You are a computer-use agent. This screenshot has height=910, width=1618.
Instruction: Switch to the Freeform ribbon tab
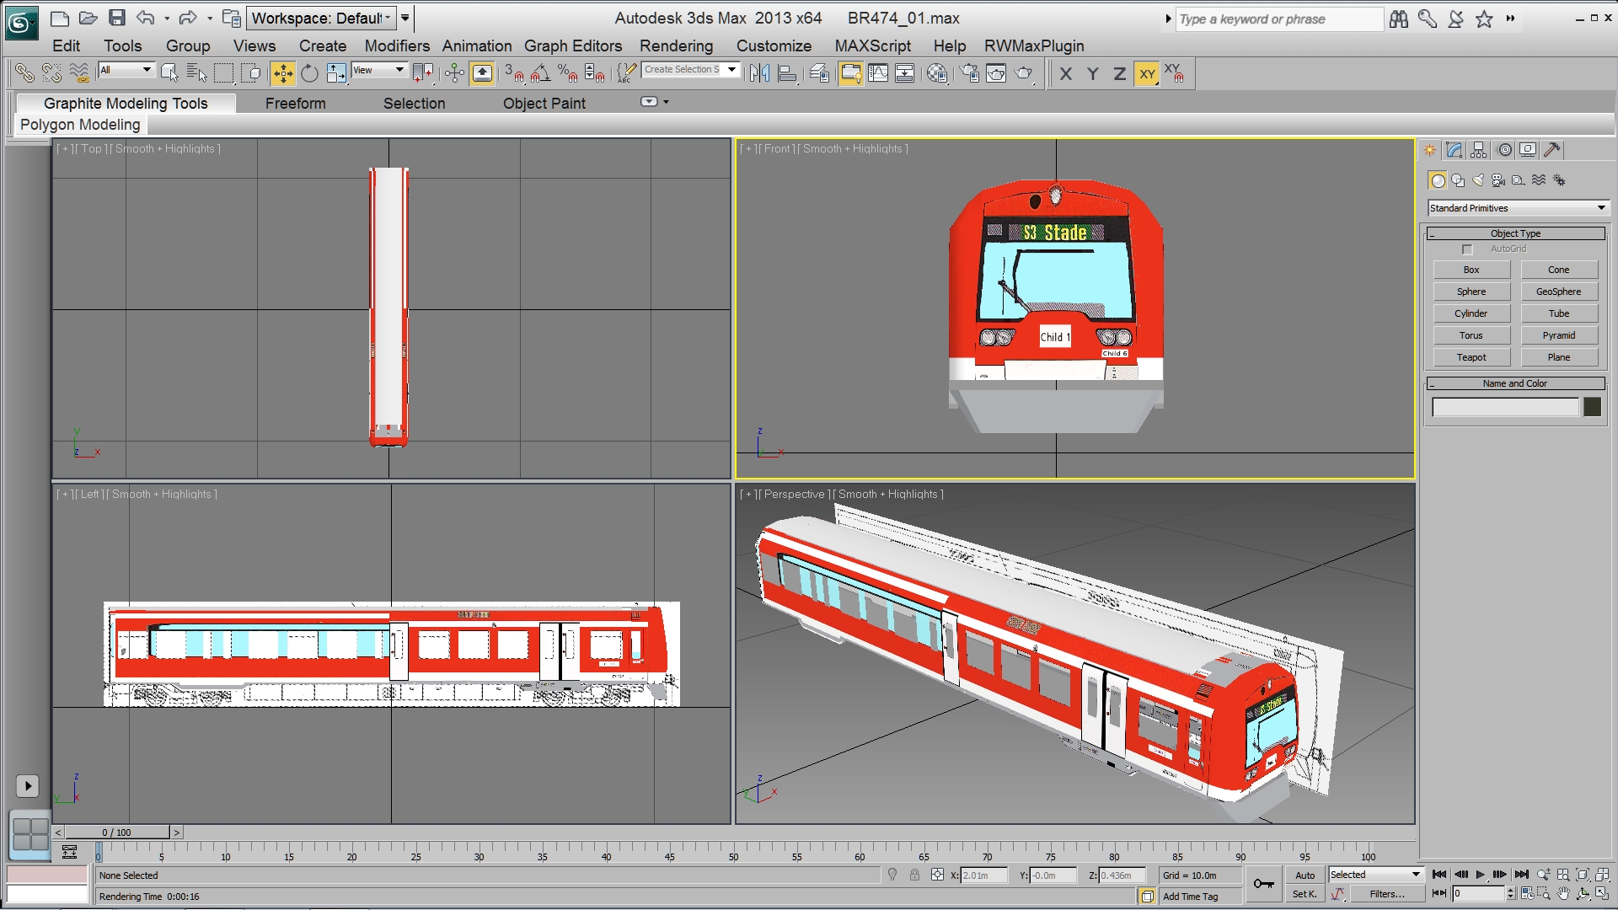[295, 103]
